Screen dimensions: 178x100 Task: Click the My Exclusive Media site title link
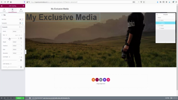click(x=60, y=9)
